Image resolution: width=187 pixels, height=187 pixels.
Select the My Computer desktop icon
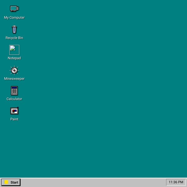pyautogui.click(x=14, y=9)
